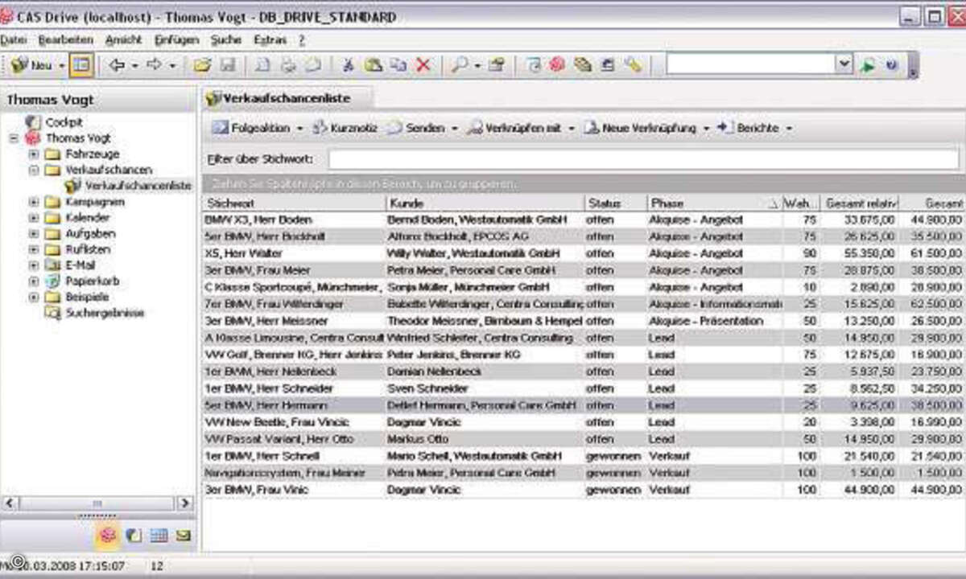
Task: Click the Papierkorb recycle bin icon
Action: pyautogui.click(x=52, y=281)
